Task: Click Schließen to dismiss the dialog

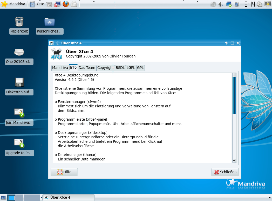Action: [x=225, y=172]
